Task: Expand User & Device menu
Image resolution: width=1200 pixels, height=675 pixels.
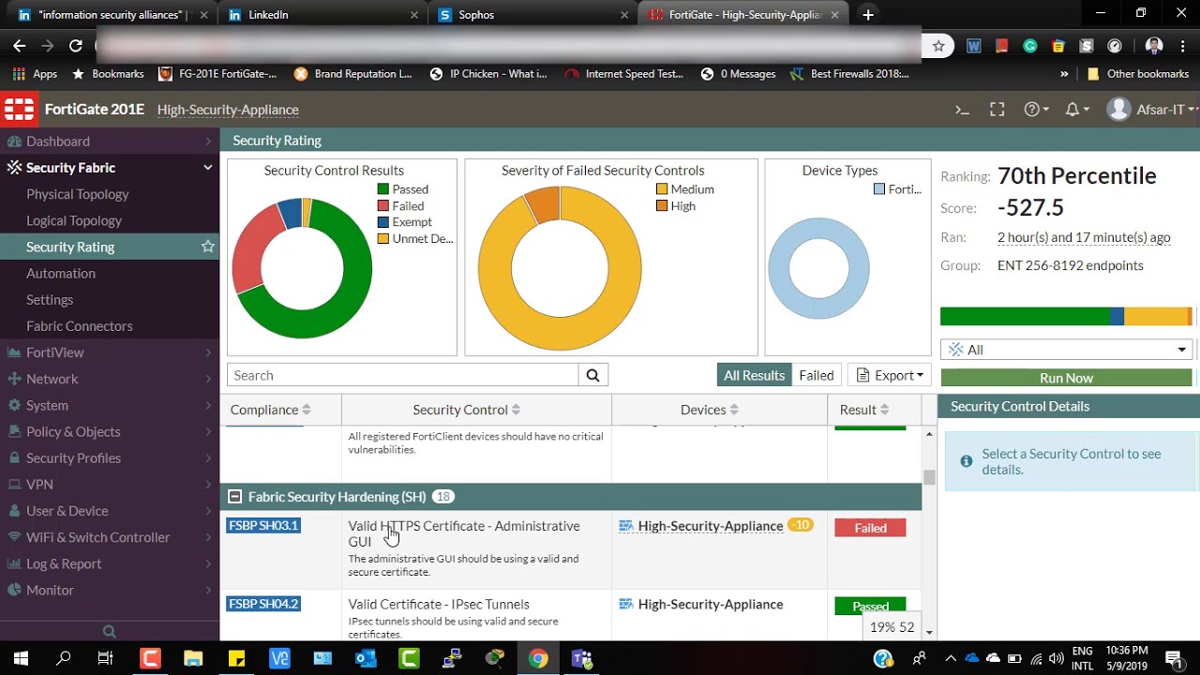Action: pyautogui.click(x=110, y=511)
